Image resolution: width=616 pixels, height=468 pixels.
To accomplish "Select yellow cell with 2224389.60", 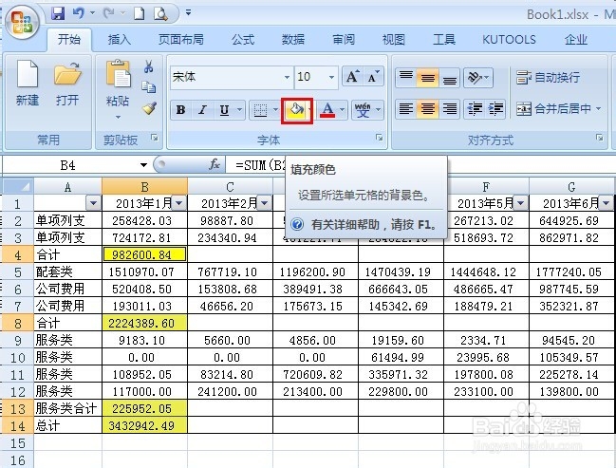I will (x=144, y=323).
